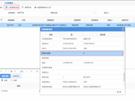
Task: Click the 编码 column header in task table
Action: tap(19, 86)
